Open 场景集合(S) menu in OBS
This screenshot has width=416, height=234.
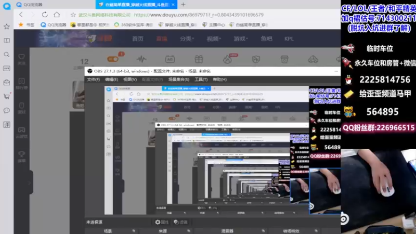178,80
